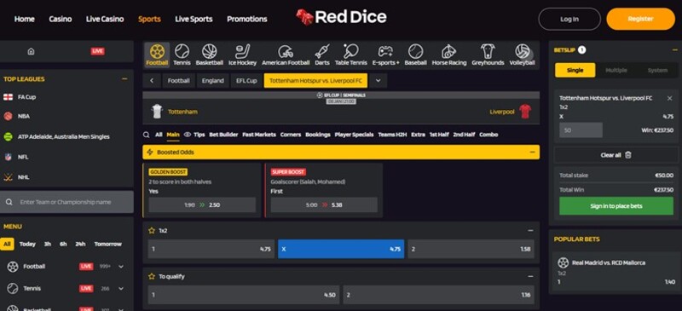Select the 24h time filter

click(80, 244)
